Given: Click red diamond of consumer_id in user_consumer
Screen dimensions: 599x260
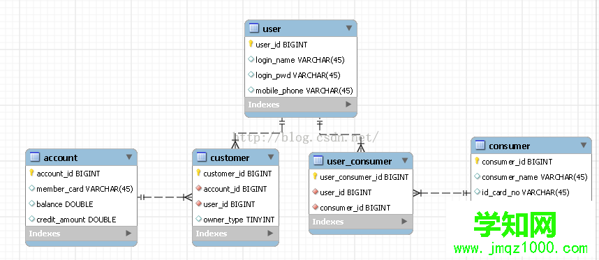Looking at the screenshot, I should point(315,207).
